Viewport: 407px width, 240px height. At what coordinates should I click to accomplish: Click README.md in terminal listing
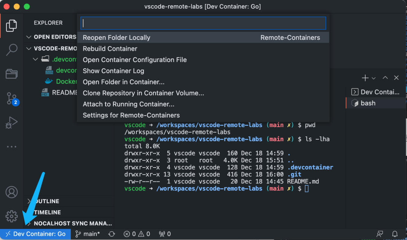pos(303,181)
